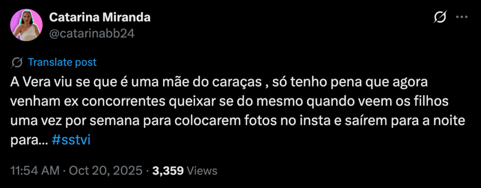
Task: Open the @catarinabb24 handle
Action: [x=92, y=33]
